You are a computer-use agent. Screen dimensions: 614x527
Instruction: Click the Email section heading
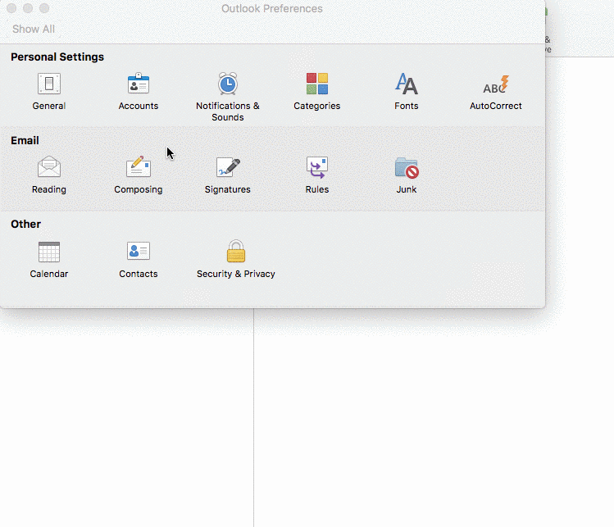pyautogui.click(x=25, y=140)
